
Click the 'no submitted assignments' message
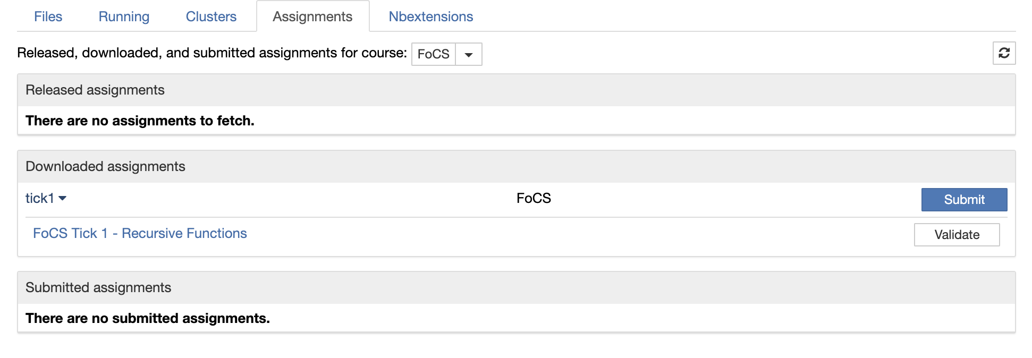coord(148,318)
